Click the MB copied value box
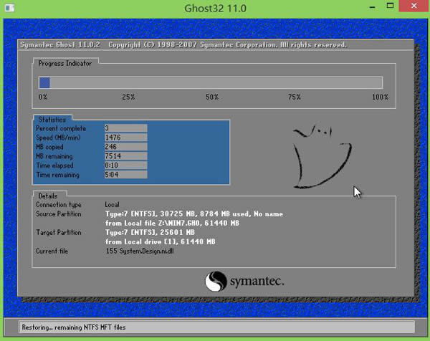The image size is (430, 341). [x=125, y=146]
